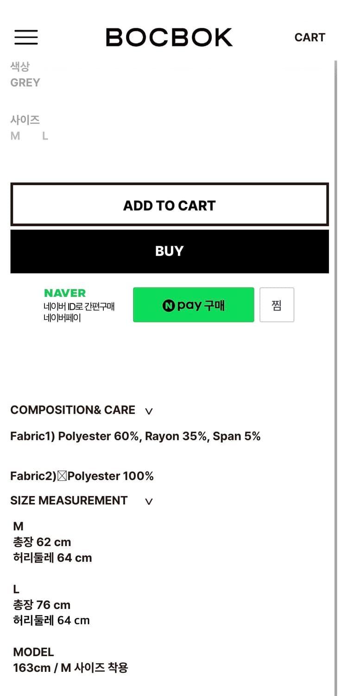
Task: Open the hamburger menu
Action: (x=26, y=37)
